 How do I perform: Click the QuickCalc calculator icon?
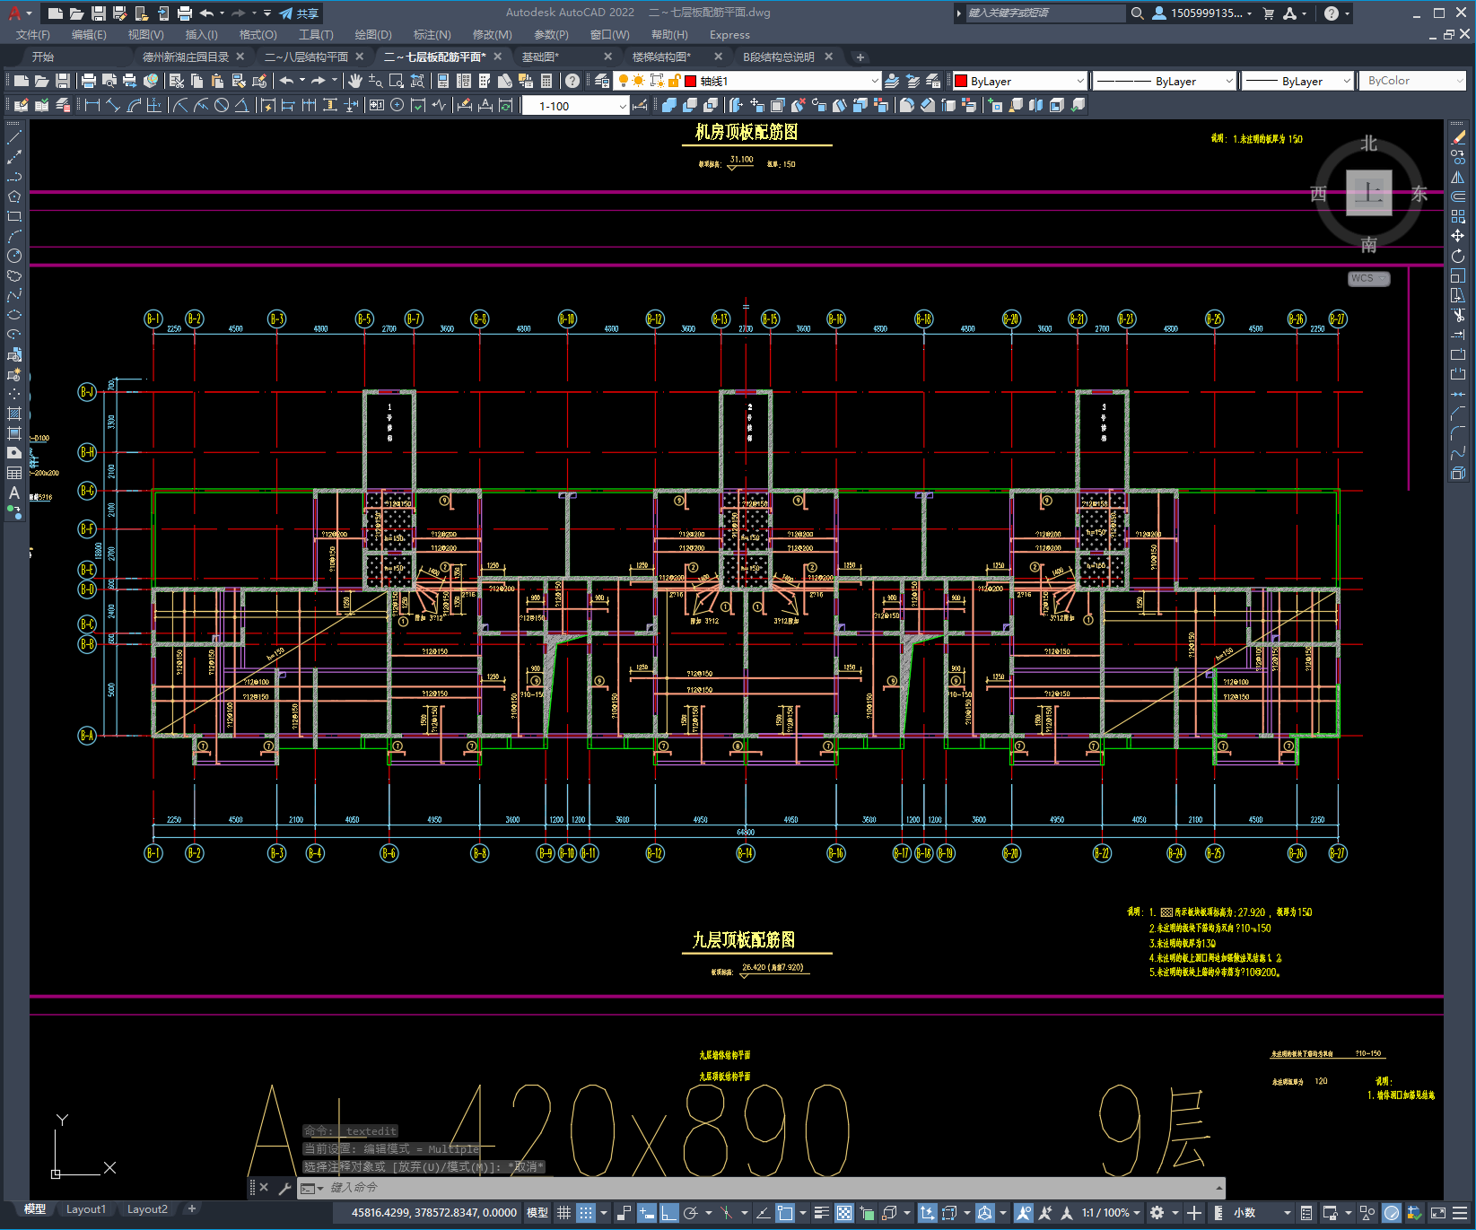click(x=546, y=81)
